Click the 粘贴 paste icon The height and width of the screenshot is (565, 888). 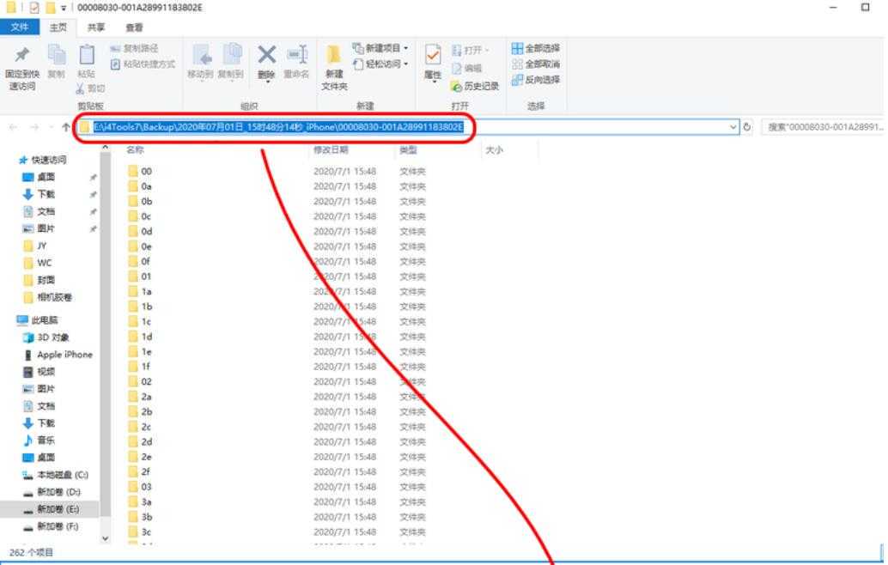tap(87, 57)
